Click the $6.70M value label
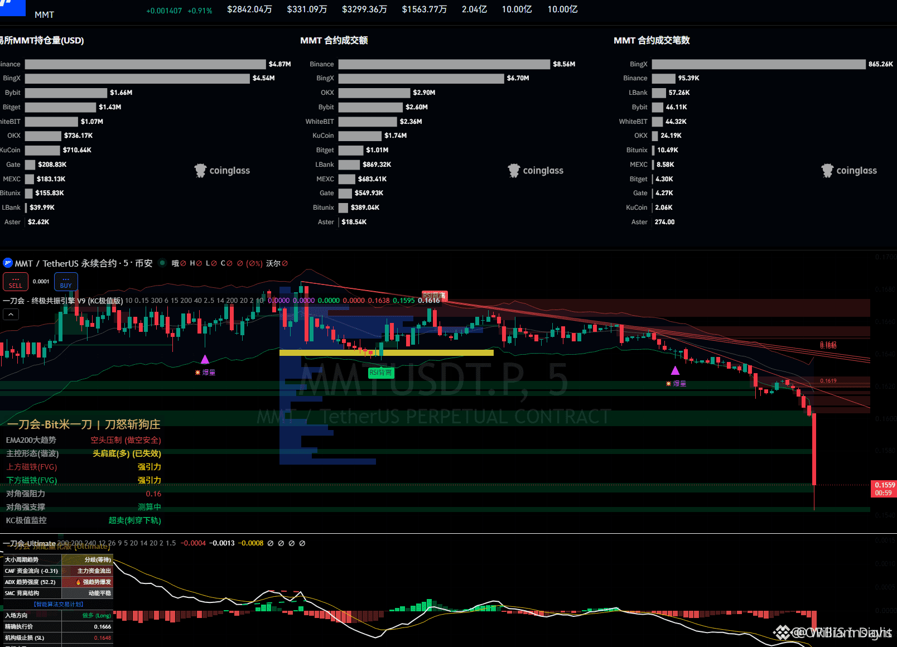897x647 pixels. coord(518,78)
